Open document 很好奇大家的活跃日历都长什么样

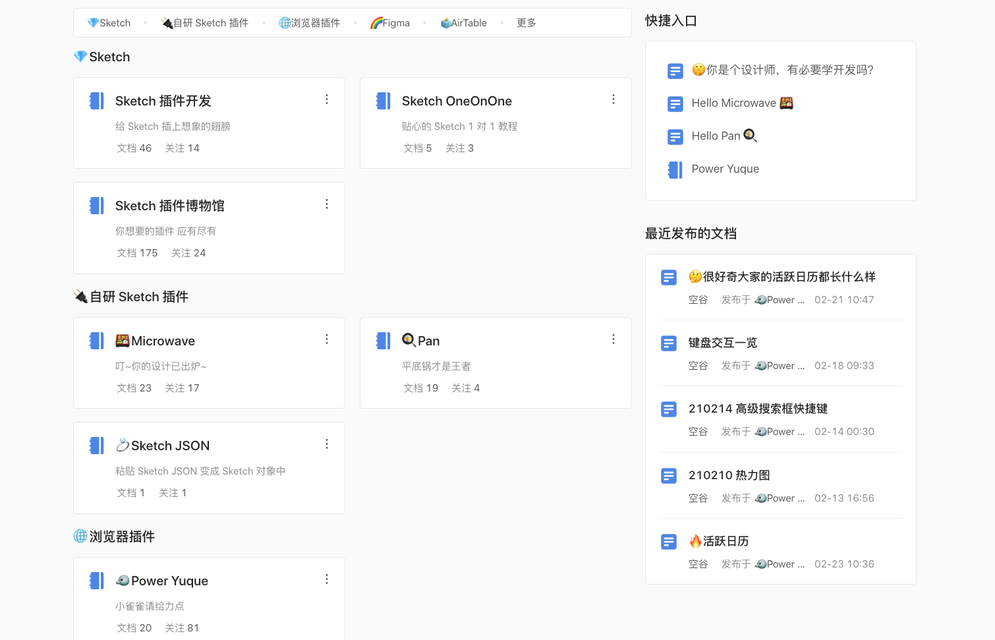[x=782, y=277]
